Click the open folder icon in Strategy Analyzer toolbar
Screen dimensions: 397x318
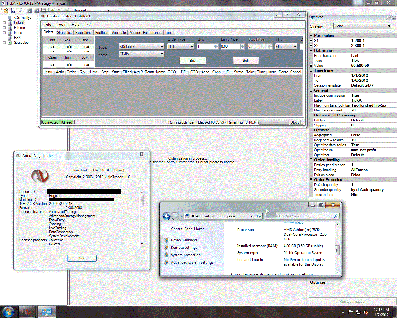click(6, 11)
